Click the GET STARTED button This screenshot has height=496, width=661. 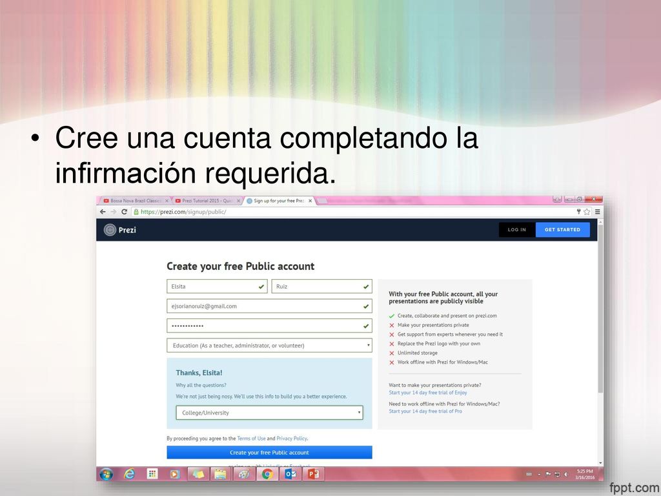click(x=563, y=230)
